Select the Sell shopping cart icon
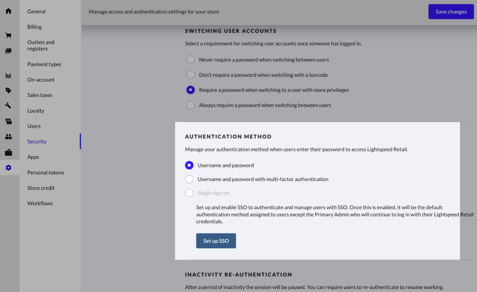Image resolution: width=477 pixels, height=292 pixels. pyautogui.click(x=8, y=35)
